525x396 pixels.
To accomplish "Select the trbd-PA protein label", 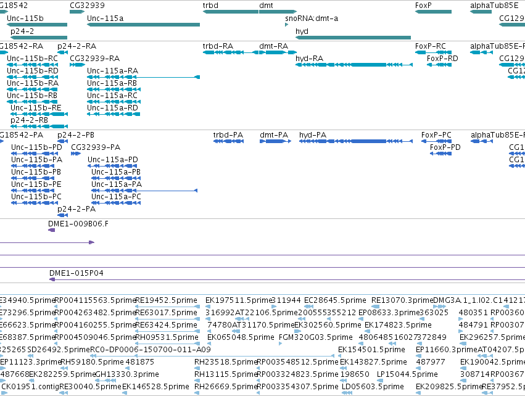I will click(x=228, y=135).
